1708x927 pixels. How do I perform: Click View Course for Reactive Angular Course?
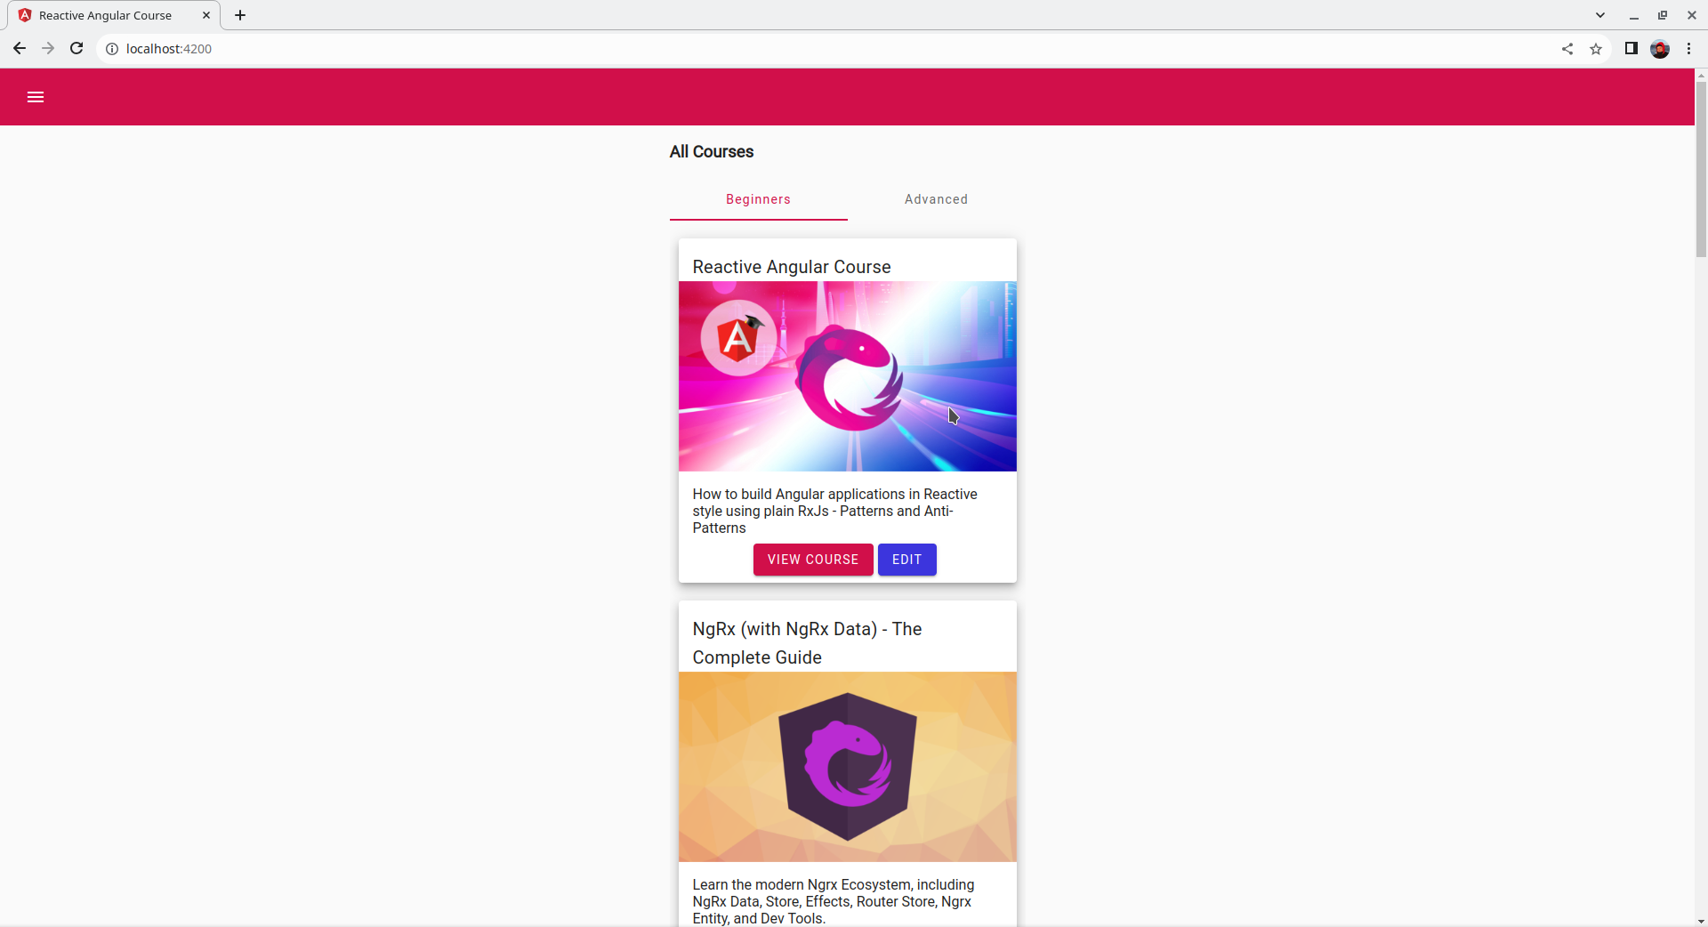click(813, 560)
